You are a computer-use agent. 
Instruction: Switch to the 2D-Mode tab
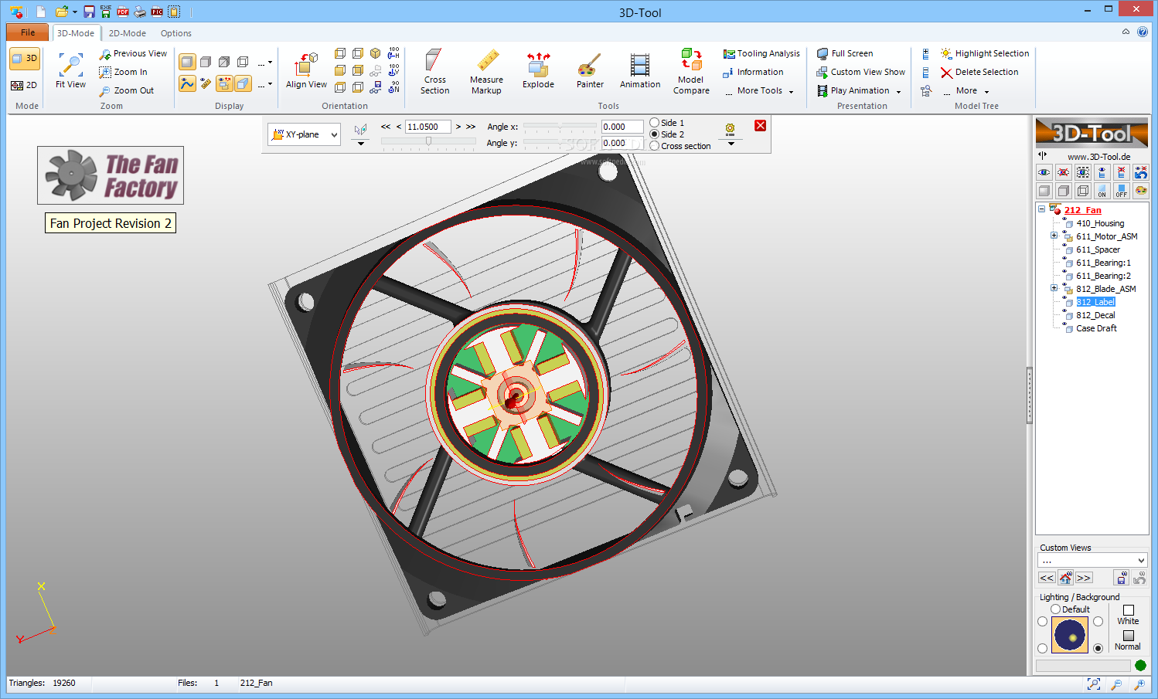pos(128,33)
